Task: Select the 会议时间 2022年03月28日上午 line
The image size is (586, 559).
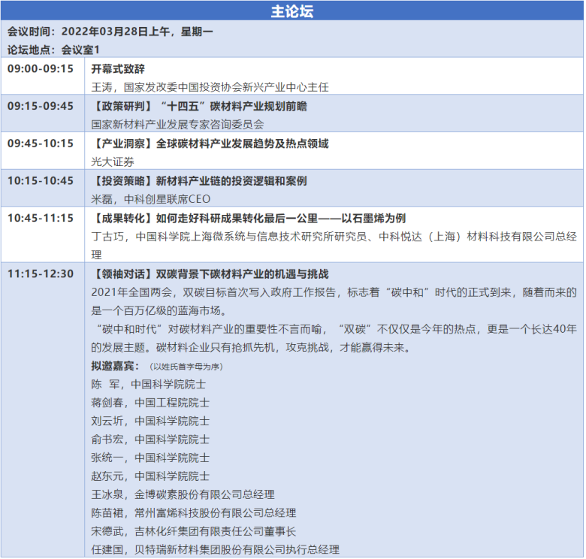Action: (x=110, y=32)
